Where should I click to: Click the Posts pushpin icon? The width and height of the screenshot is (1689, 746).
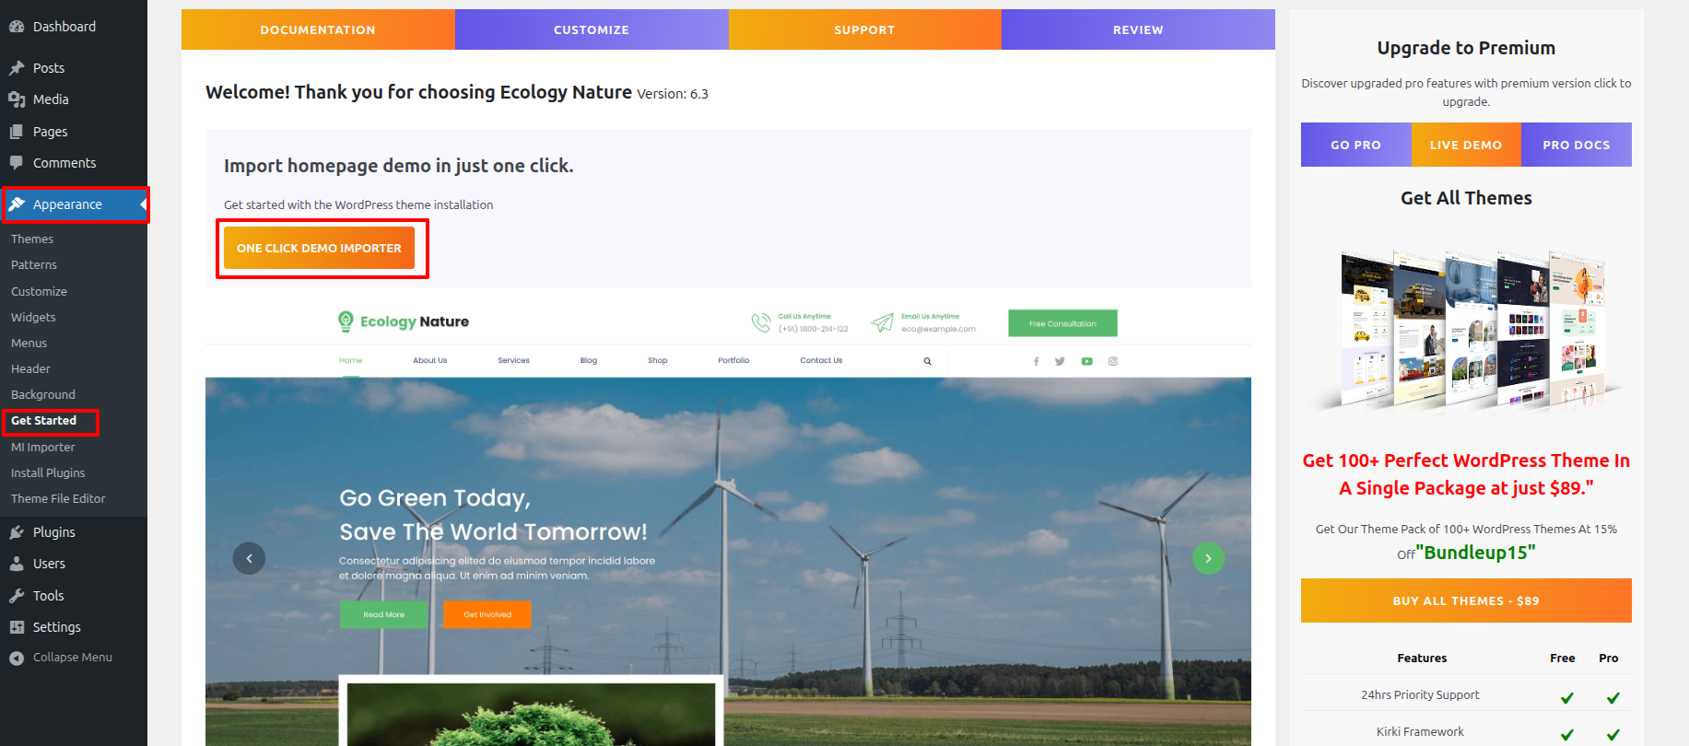17,68
